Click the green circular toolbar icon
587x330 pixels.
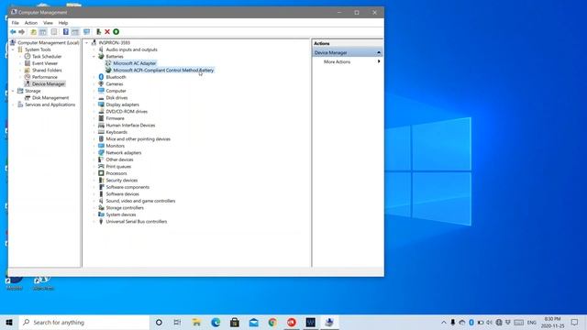[x=116, y=32]
